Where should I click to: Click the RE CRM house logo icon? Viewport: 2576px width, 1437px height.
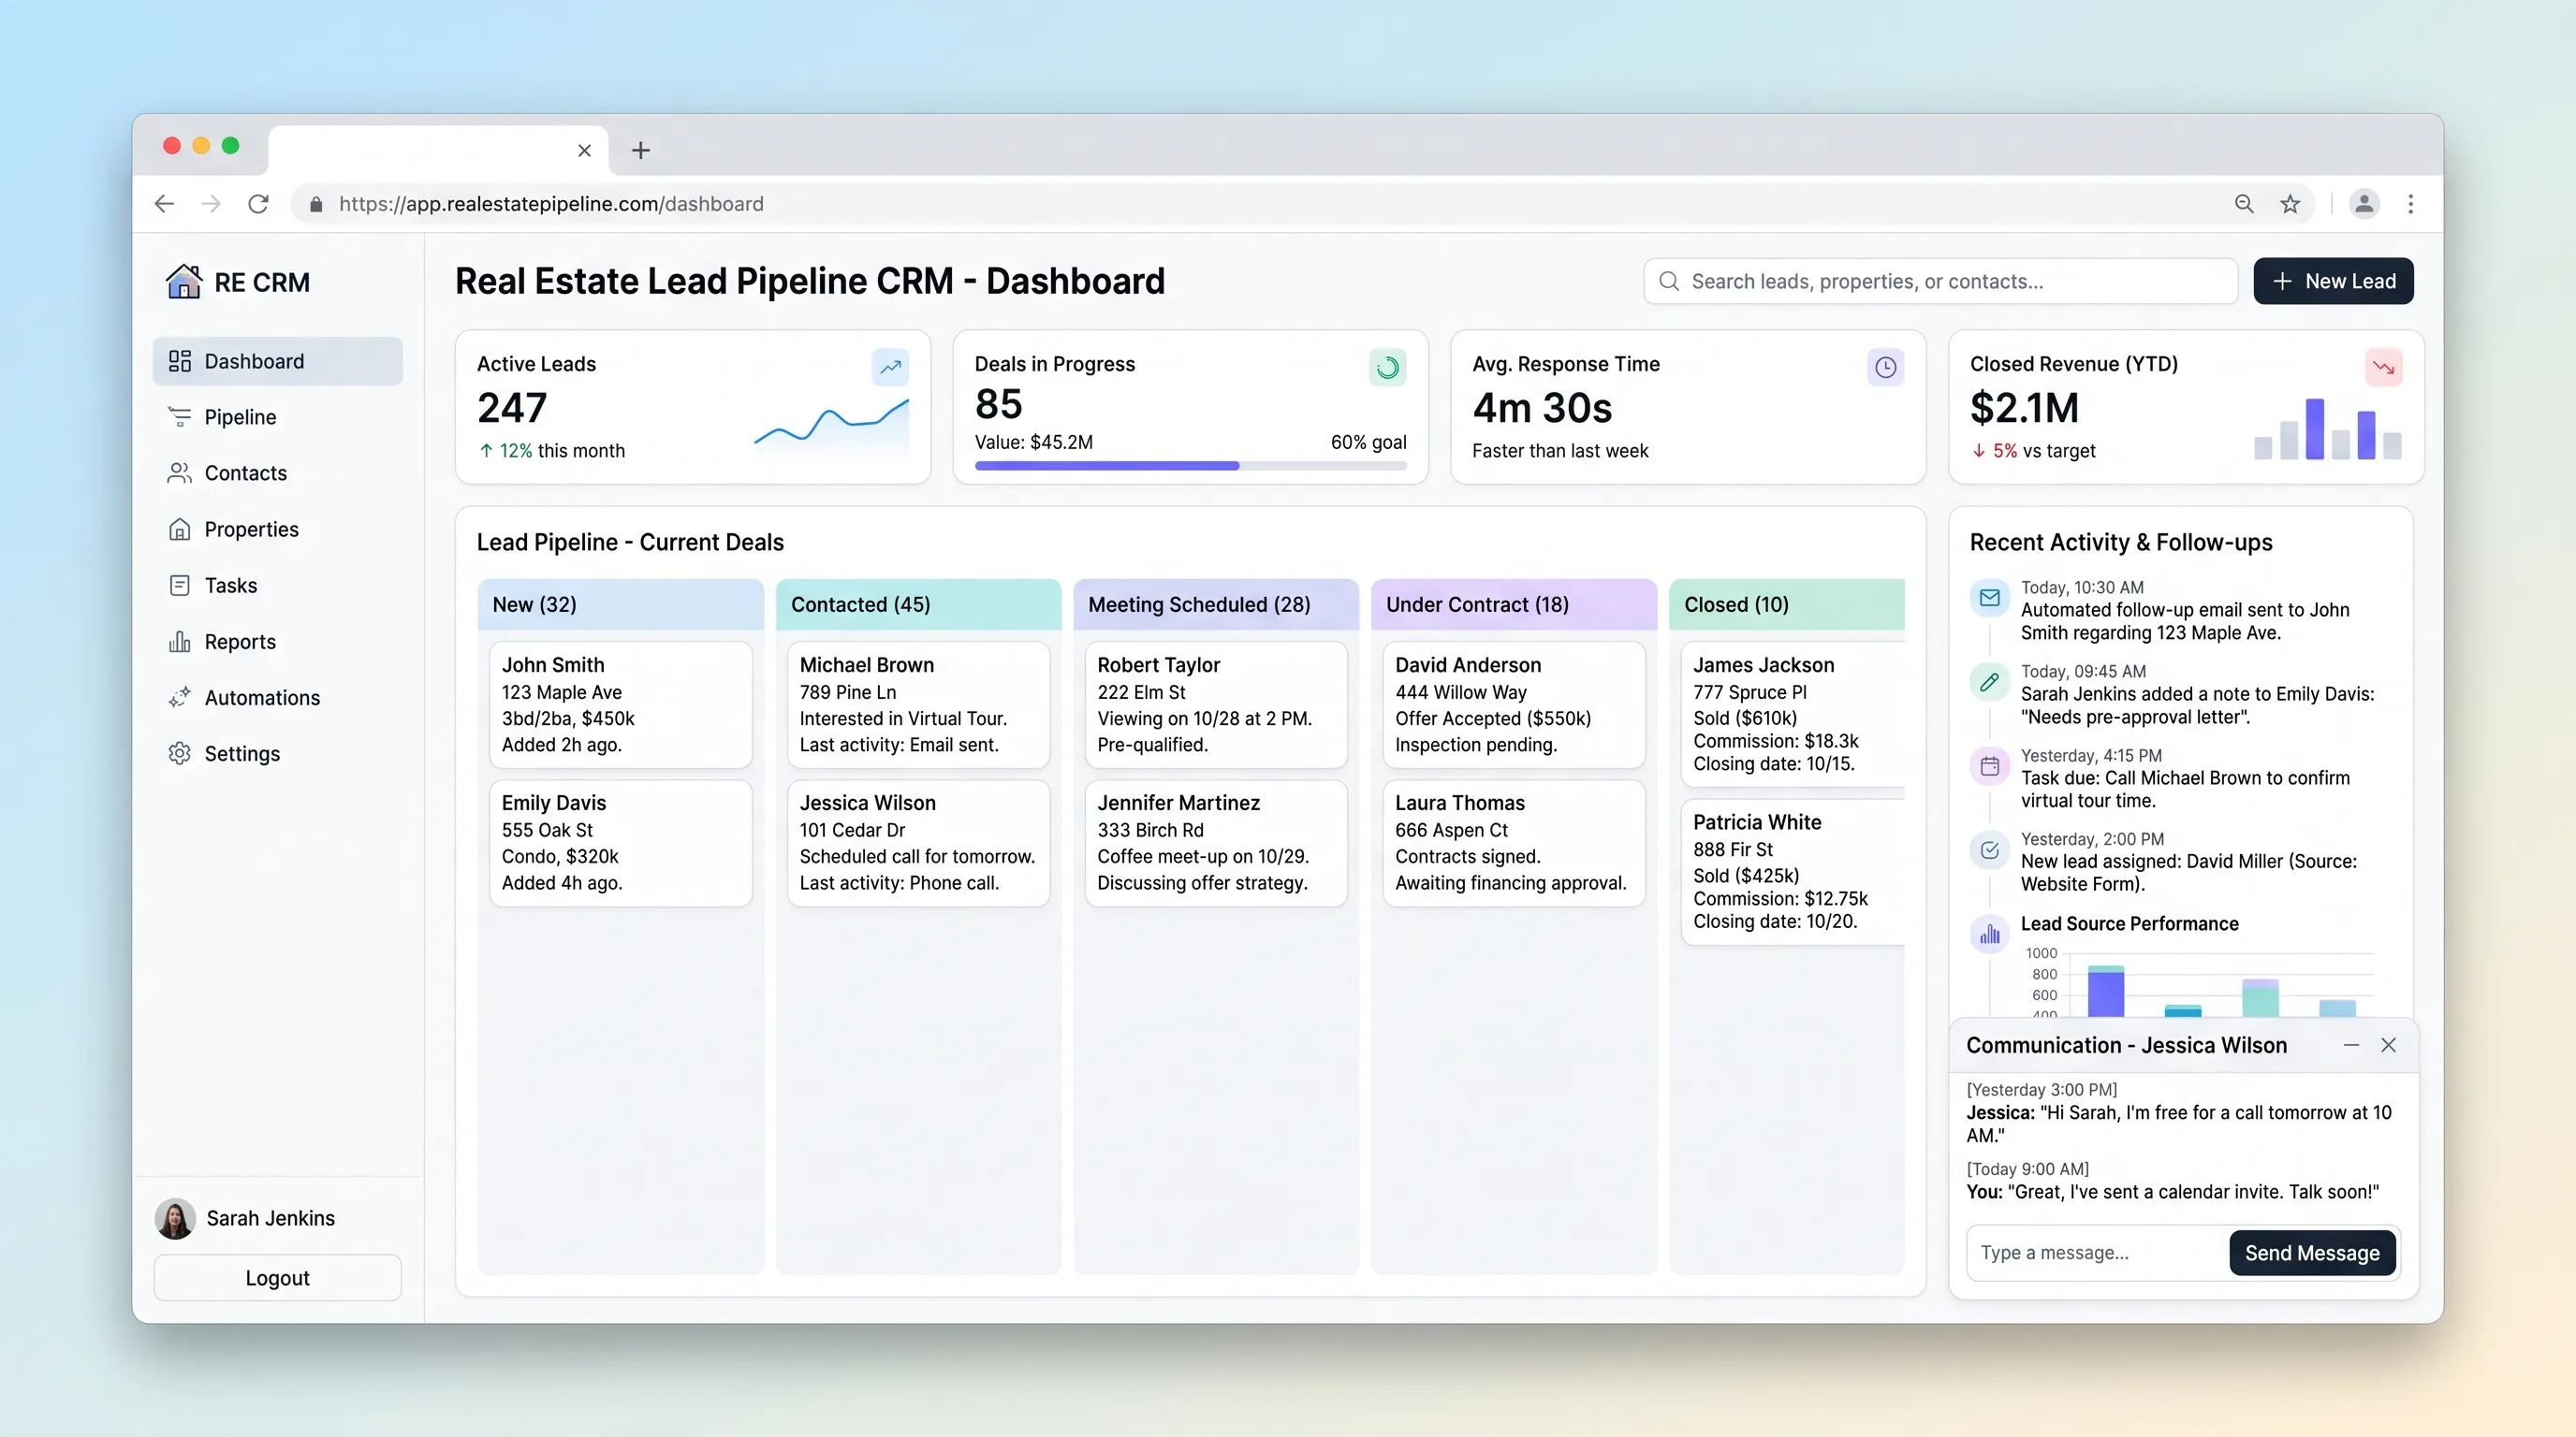[x=183, y=282]
